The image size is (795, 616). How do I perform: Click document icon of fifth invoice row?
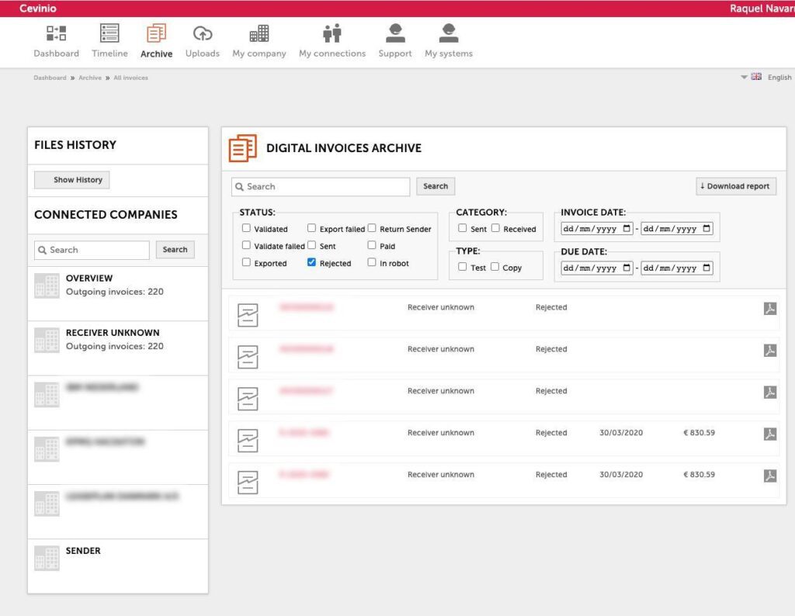click(x=248, y=483)
